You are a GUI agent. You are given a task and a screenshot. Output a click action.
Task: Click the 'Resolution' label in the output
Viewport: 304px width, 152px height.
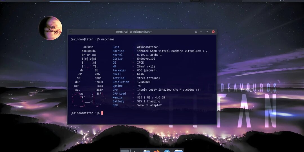(121, 82)
